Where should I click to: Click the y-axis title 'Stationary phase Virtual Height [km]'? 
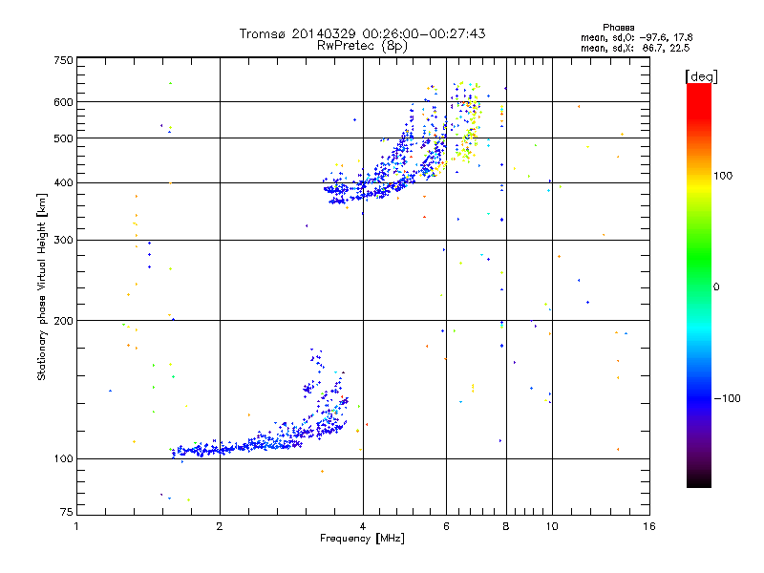tap(41, 286)
